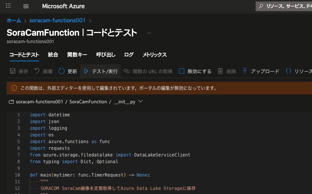312x194 pixels.
Task: Click the テスト/実行 play triangle icon
Action: 86,71
